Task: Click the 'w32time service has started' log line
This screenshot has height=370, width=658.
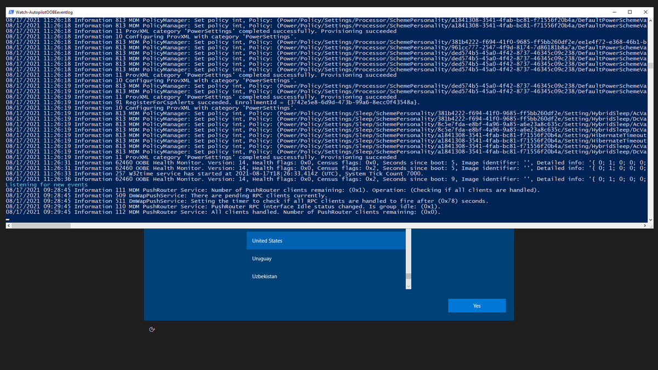Action: [x=214, y=174]
